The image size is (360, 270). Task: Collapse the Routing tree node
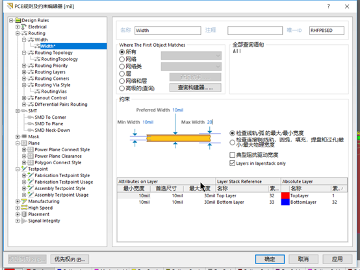pyautogui.click(x=18, y=33)
